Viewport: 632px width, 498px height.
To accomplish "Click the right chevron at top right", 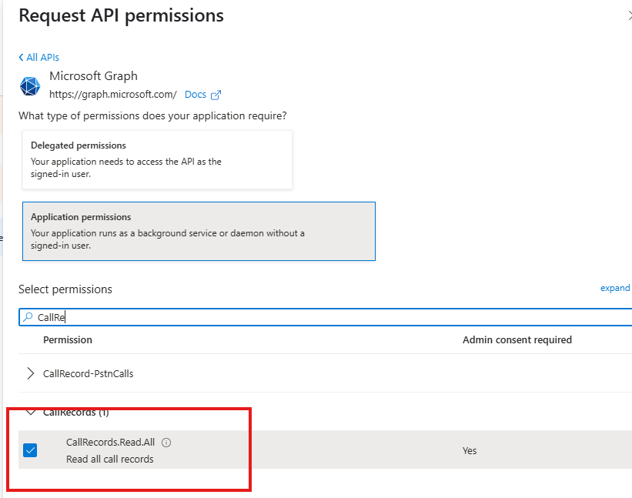I will coord(628,14).
